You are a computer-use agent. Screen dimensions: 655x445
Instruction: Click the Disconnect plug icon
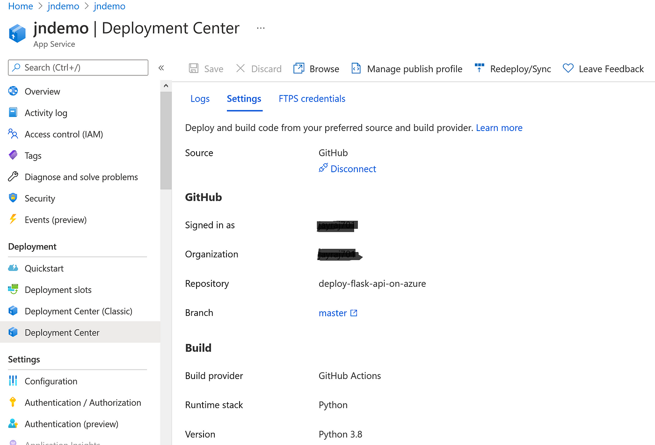tap(323, 168)
